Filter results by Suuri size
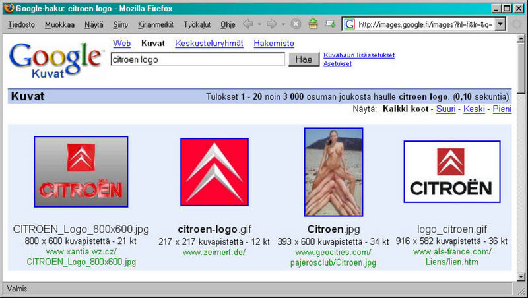Screen dimensions: 528x298 coord(446,109)
